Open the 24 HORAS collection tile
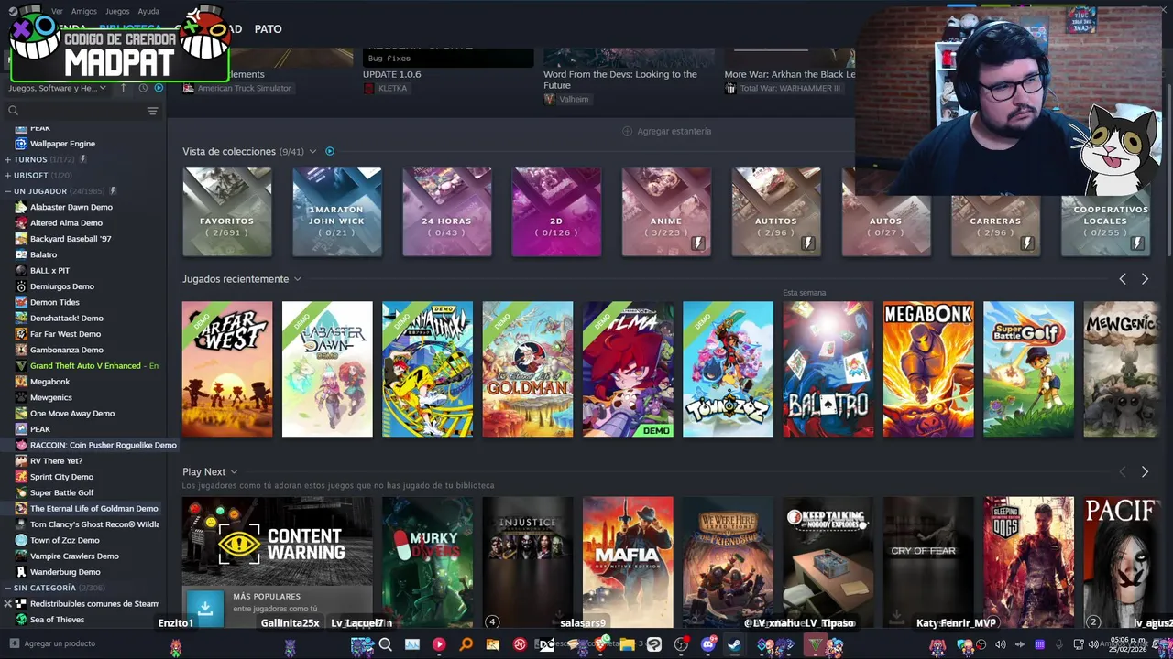 (x=446, y=212)
